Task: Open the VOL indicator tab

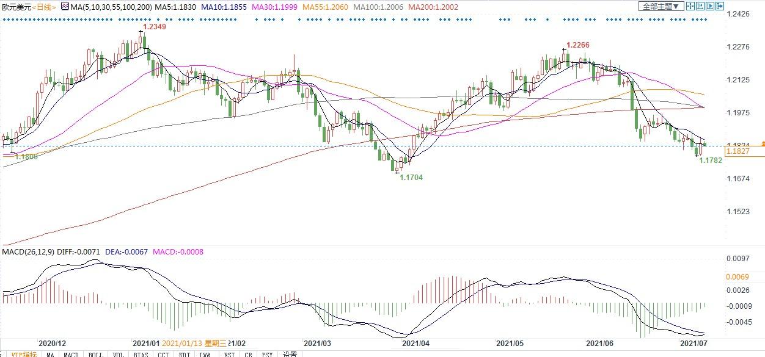Action: (x=119, y=354)
